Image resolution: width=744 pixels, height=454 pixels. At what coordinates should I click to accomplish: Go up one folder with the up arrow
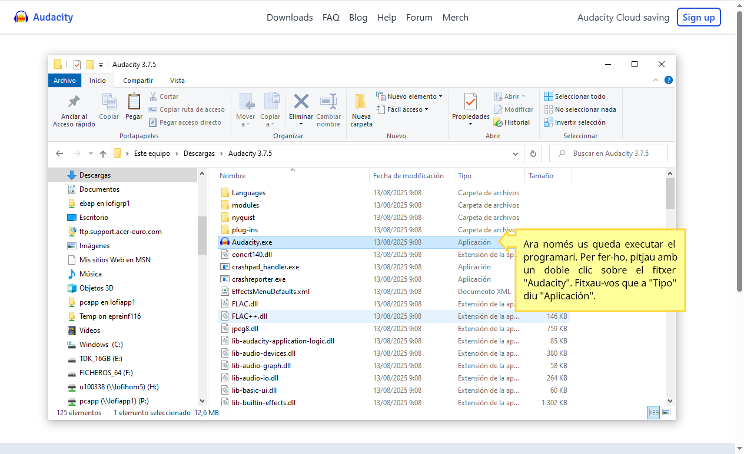(103, 153)
